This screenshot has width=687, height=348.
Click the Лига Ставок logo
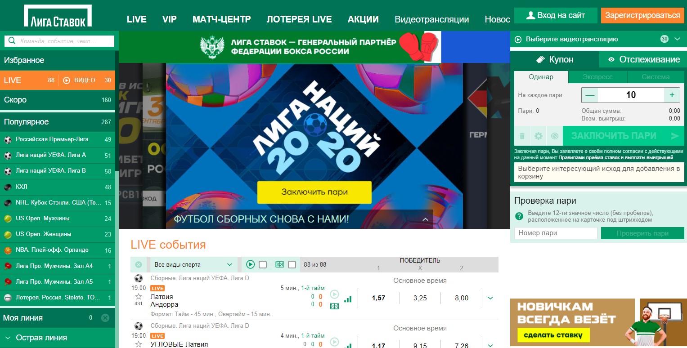tap(58, 16)
